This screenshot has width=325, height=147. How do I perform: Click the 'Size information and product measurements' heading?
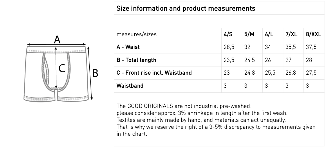186,8
